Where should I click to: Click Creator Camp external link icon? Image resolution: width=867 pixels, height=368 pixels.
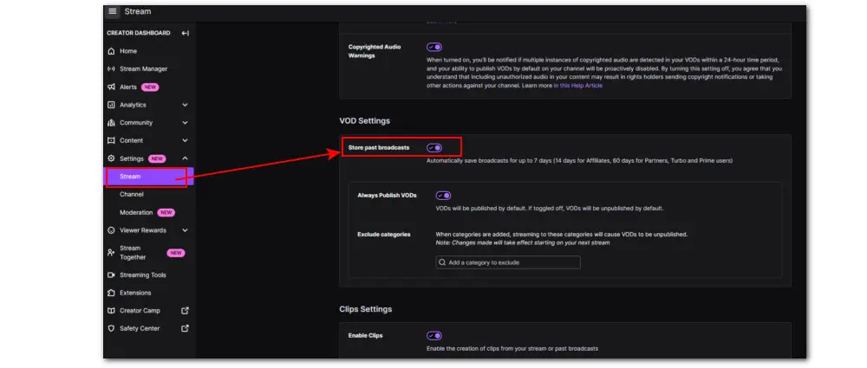pyautogui.click(x=184, y=311)
